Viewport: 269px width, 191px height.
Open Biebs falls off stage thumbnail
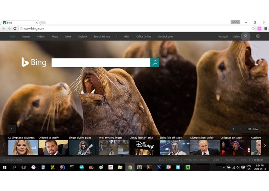pyautogui.click(x=175, y=147)
